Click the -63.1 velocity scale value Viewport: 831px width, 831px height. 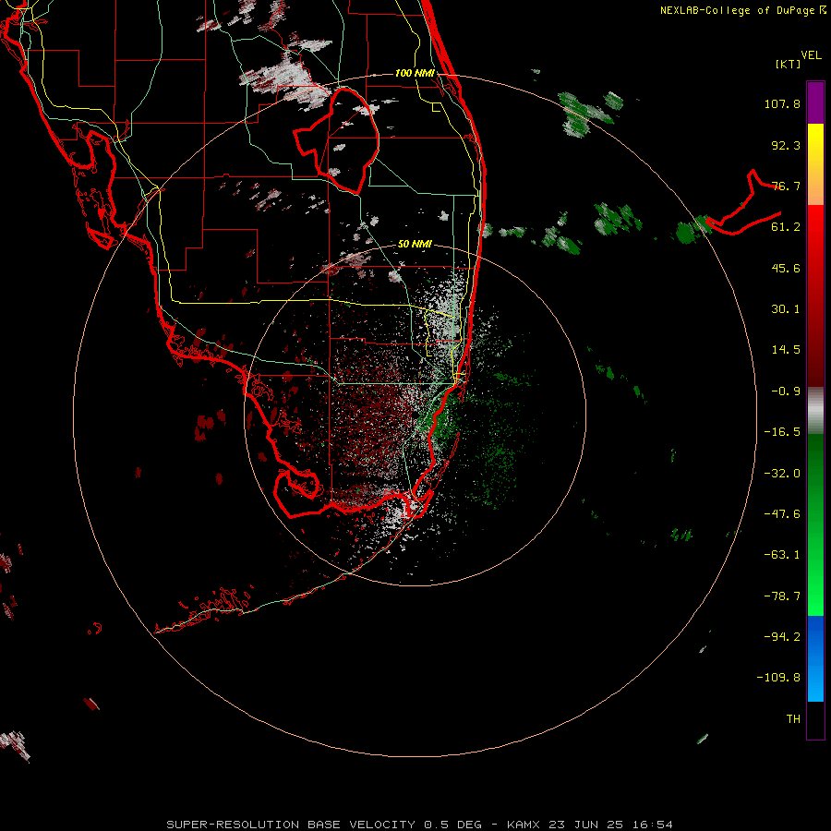click(x=782, y=555)
